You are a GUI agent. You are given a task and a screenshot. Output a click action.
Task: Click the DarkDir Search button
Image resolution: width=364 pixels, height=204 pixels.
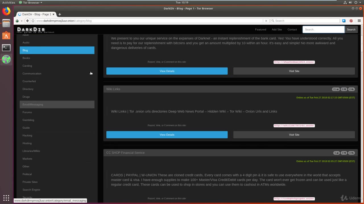[351, 29]
